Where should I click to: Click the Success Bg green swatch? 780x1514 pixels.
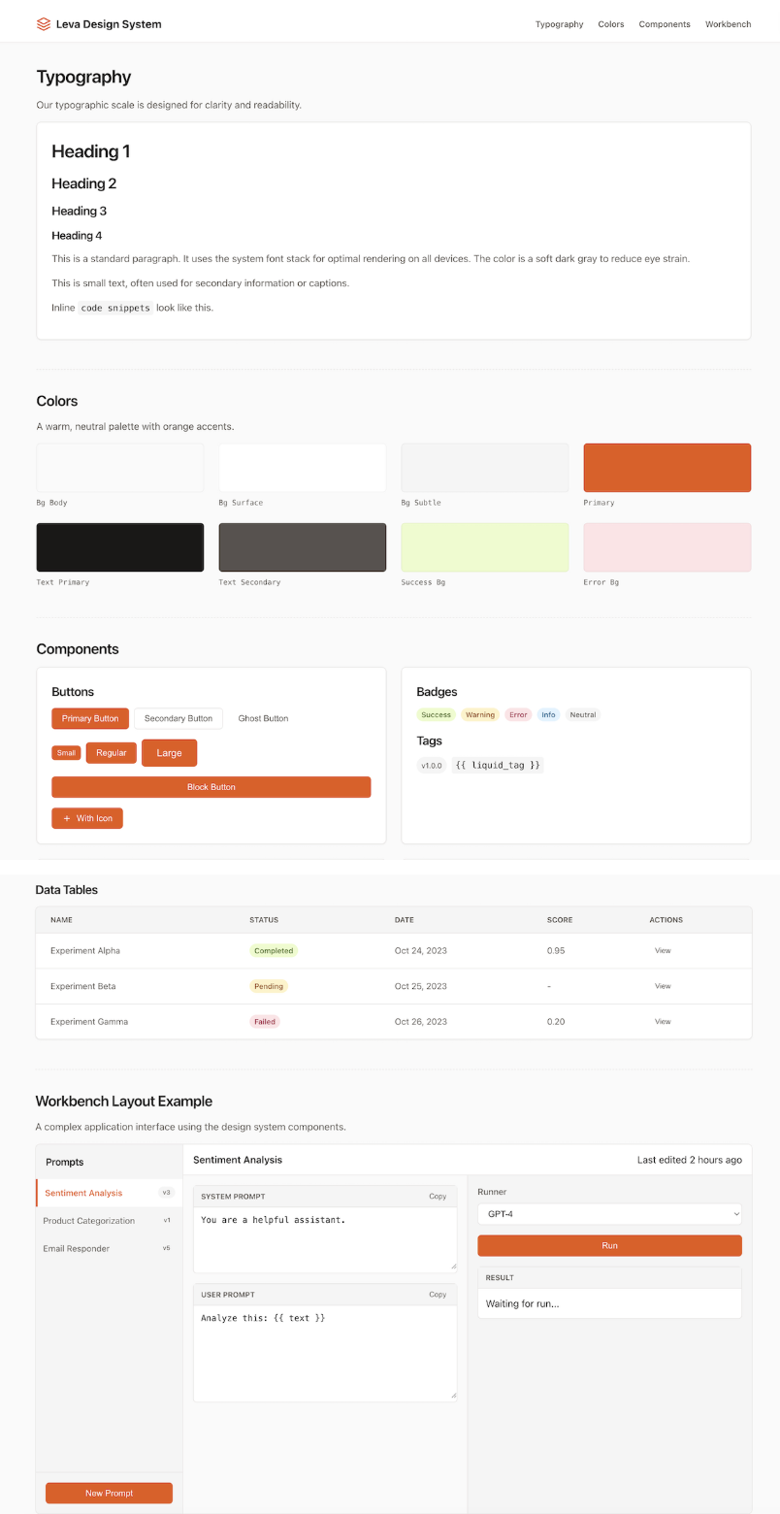point(484,547)
